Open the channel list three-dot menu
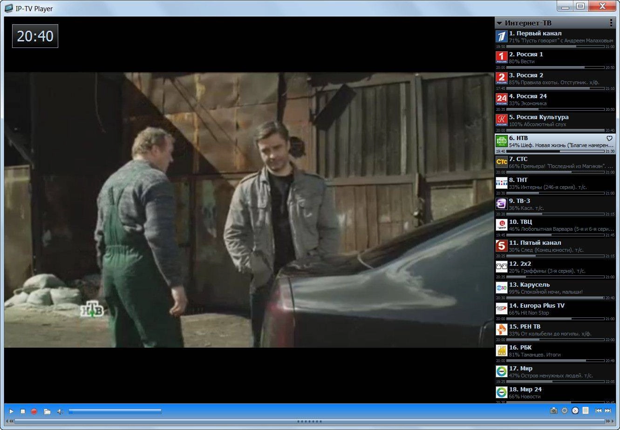The width and height of the screenshot is (620, 430). [x=611, y=23]
